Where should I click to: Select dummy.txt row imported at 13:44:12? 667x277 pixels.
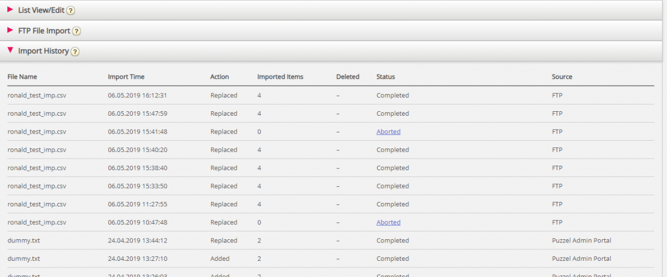[x=23, y=241]
